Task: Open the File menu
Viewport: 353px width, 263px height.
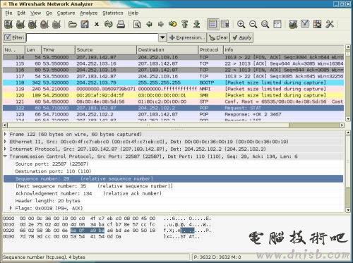Action: (x=8, y=13)
